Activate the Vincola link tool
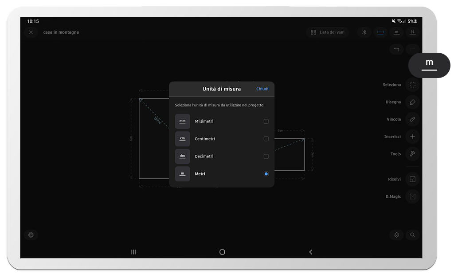Screen dimensions: 454x278 click(412, 119)
